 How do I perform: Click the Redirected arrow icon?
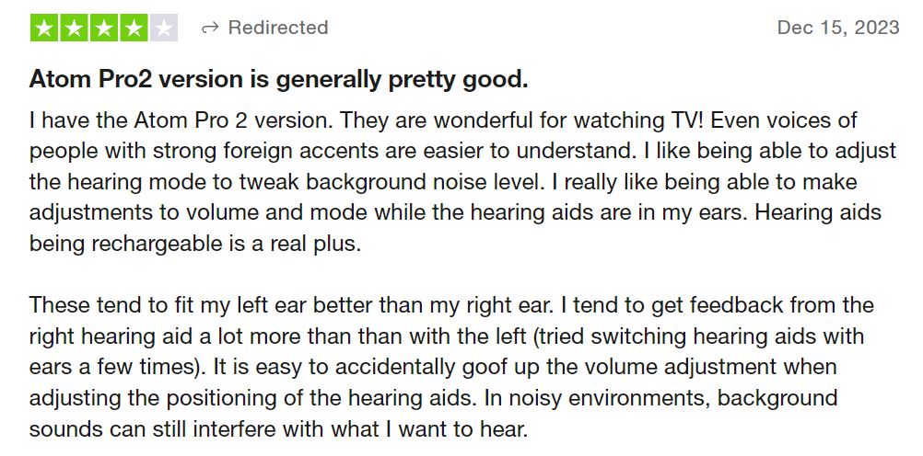point(210,28)
